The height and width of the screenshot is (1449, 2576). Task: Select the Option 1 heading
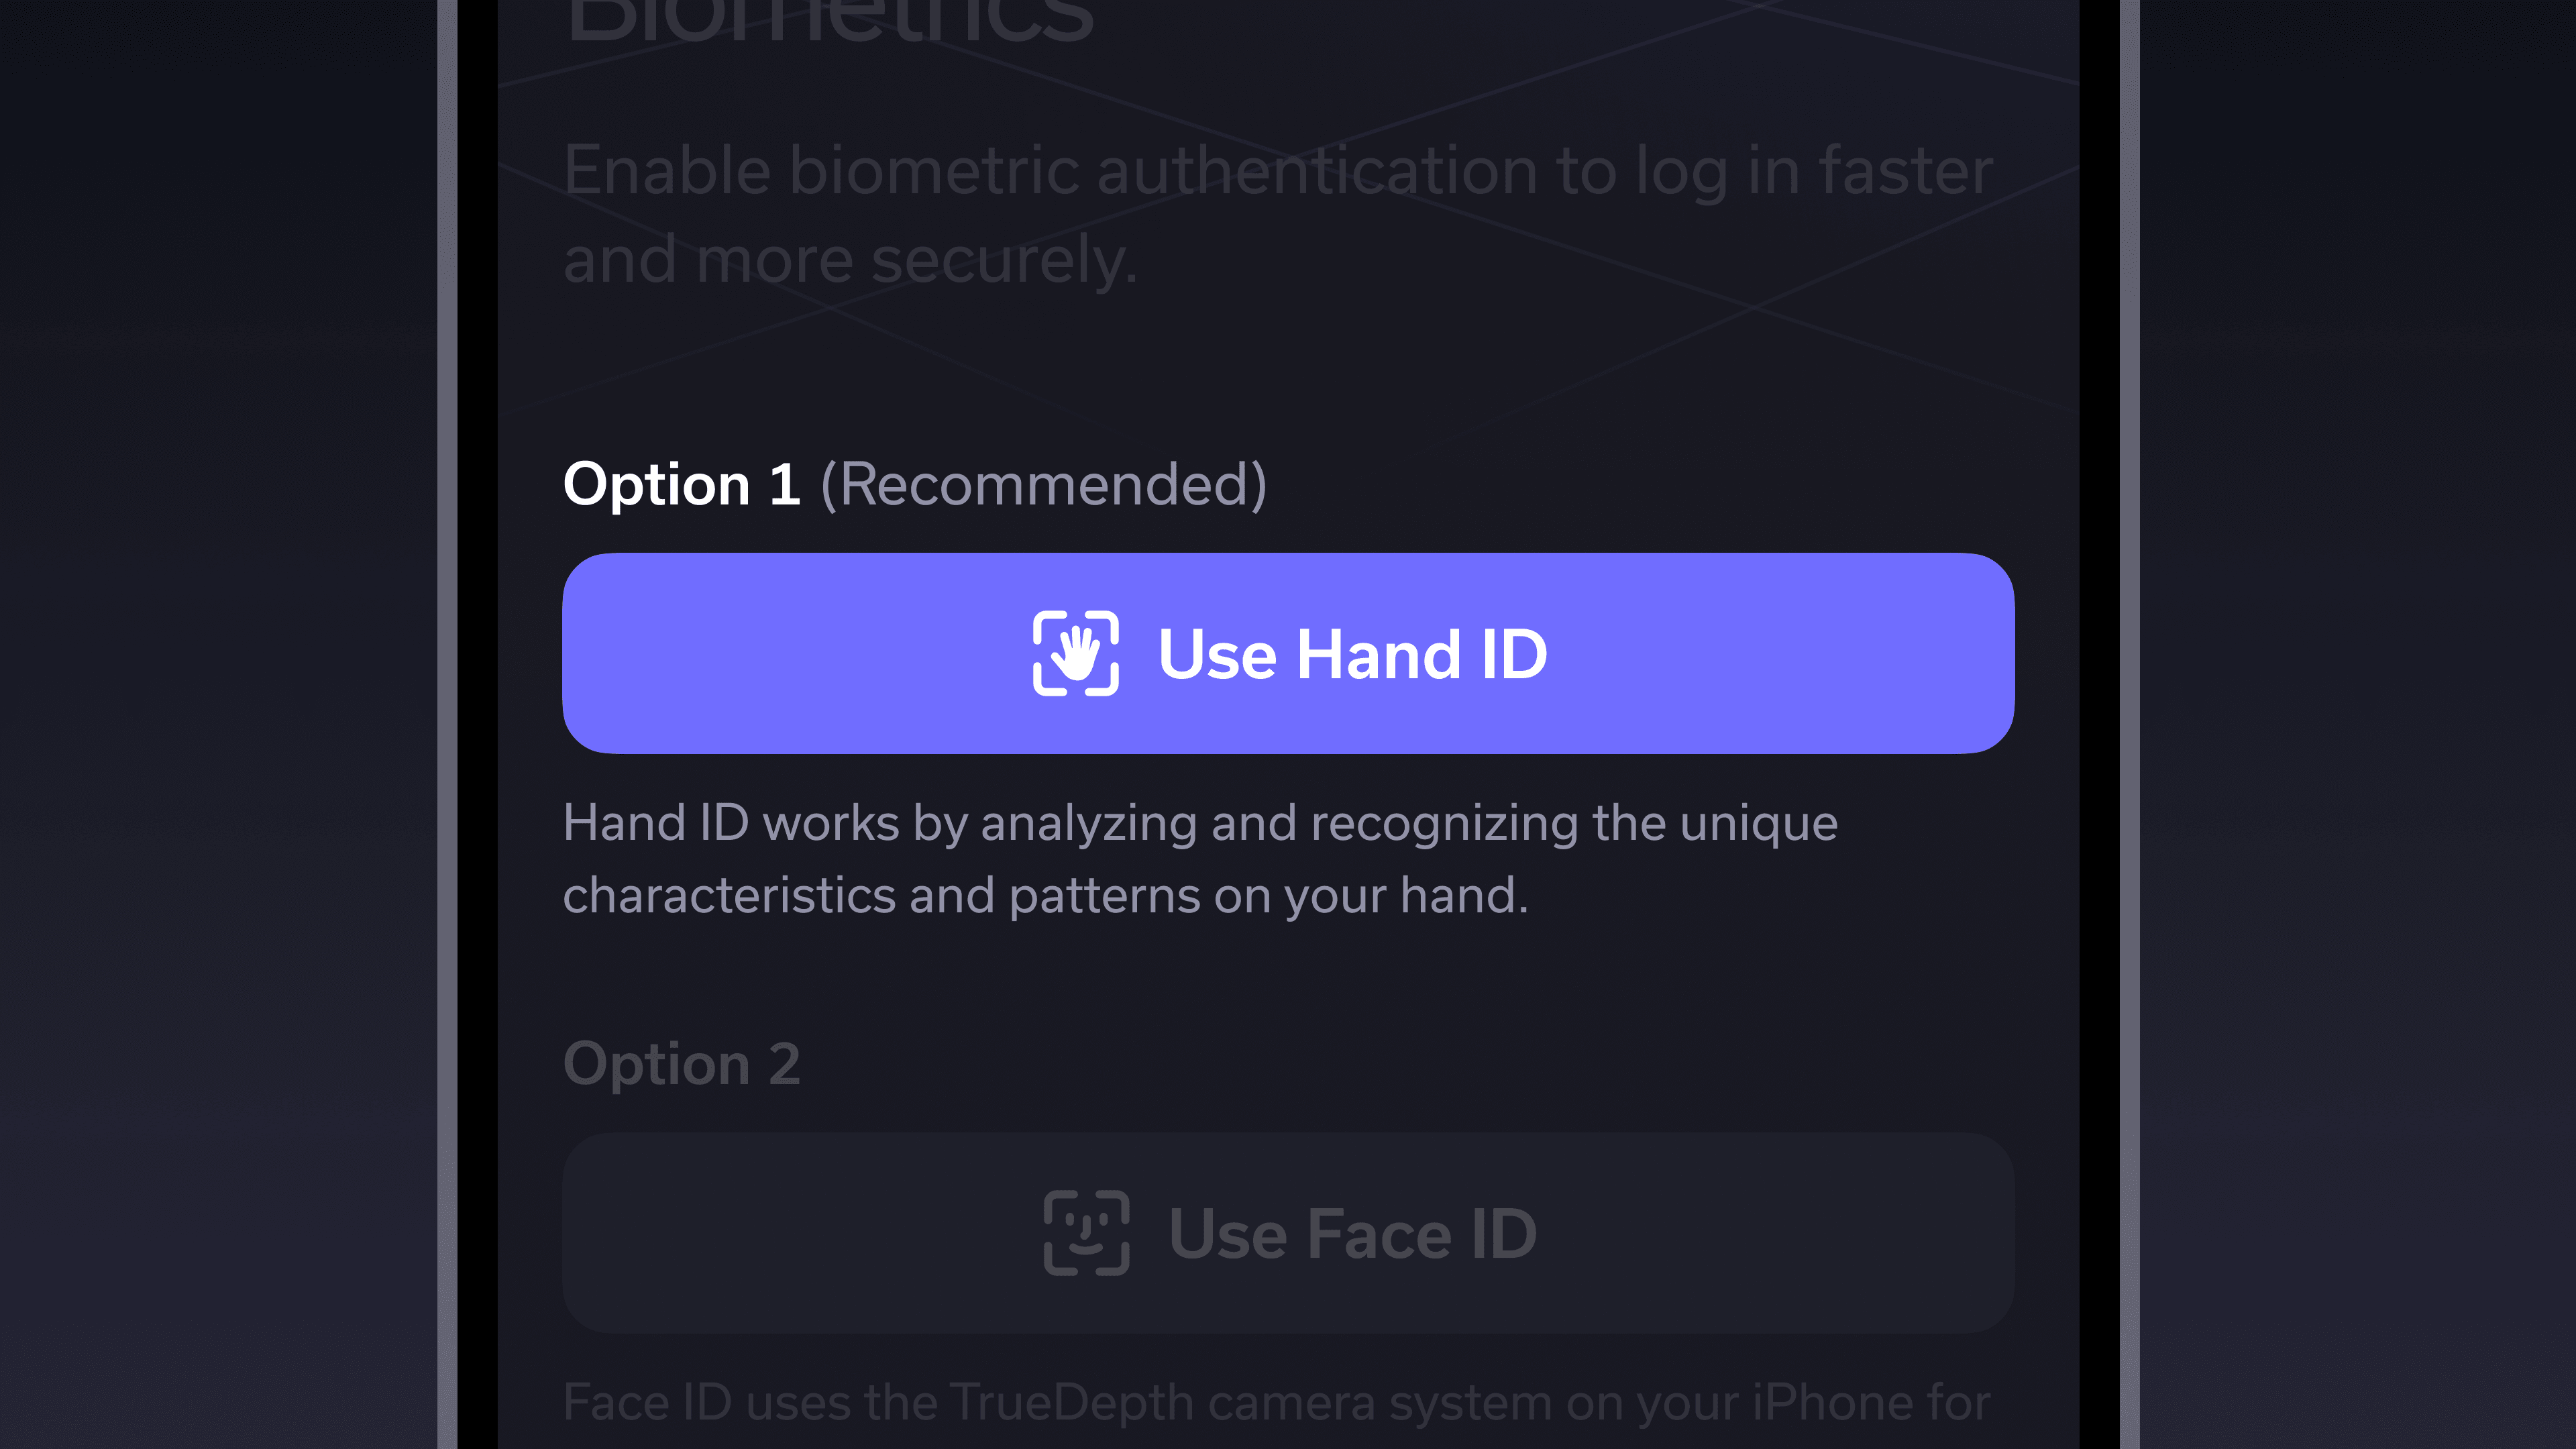pos(682,484)
